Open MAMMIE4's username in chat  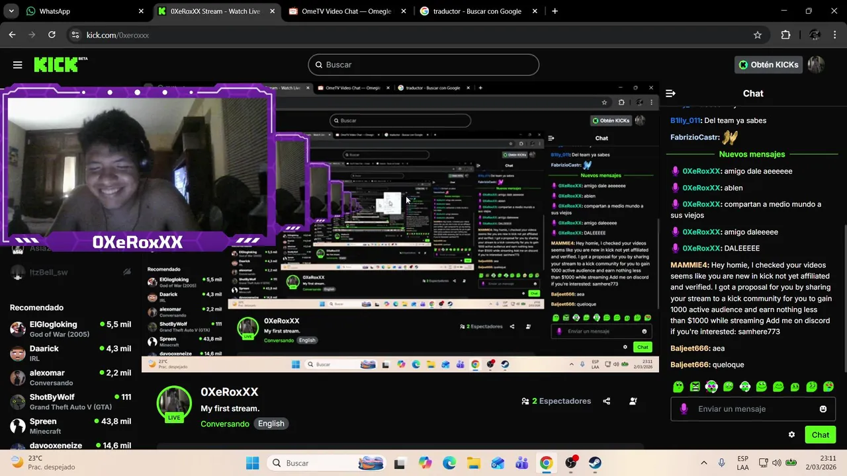click(689, 265)
